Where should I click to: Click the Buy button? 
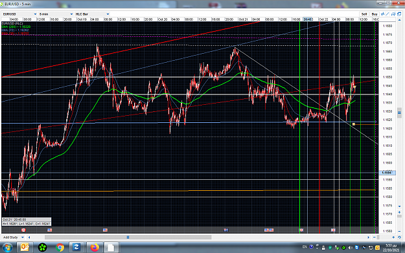[x=375, y=14]
